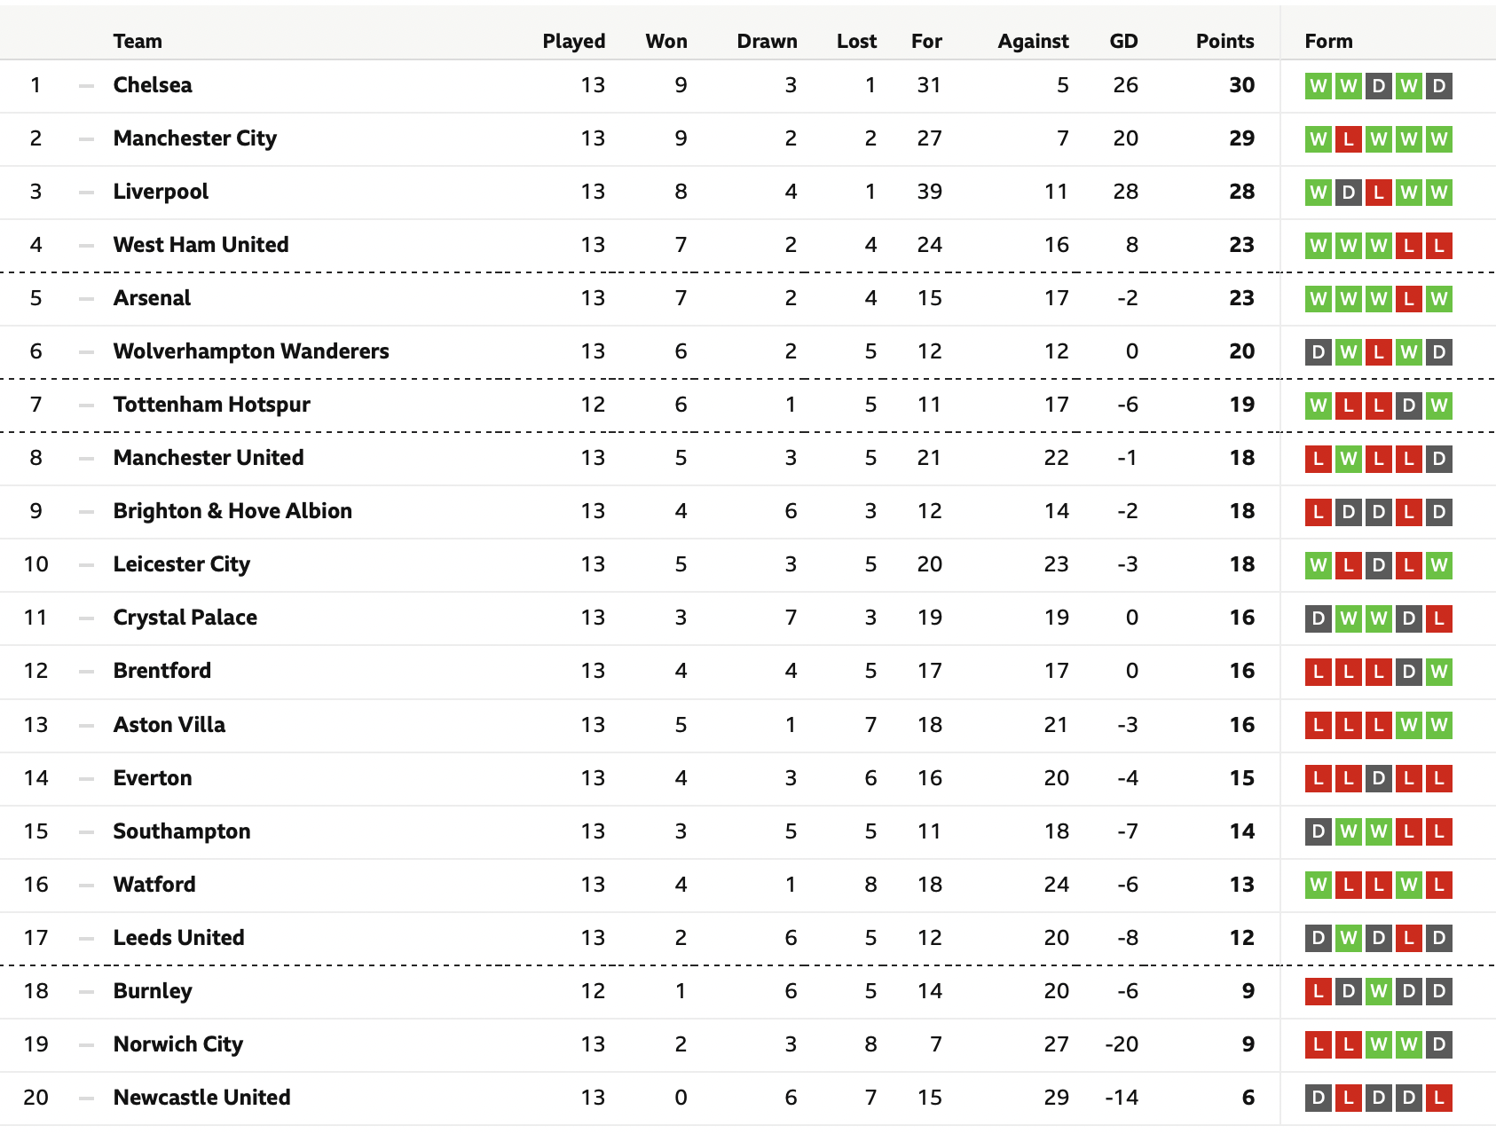This screenshot has height=1134, width=1496.
Task: Click the Played column header
Action: click(574, 41)
